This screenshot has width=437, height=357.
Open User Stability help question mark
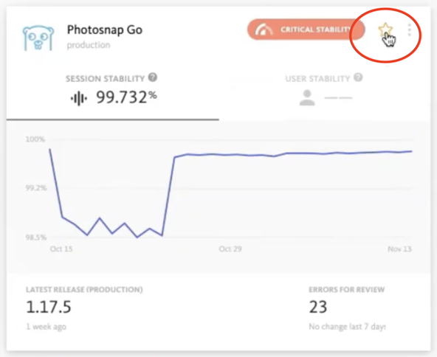tap(358, 77)
